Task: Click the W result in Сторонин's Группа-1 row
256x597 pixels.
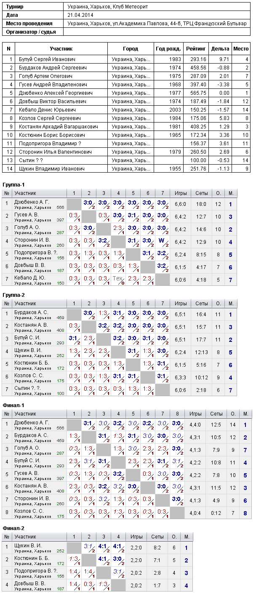Action: pos(162,241)
